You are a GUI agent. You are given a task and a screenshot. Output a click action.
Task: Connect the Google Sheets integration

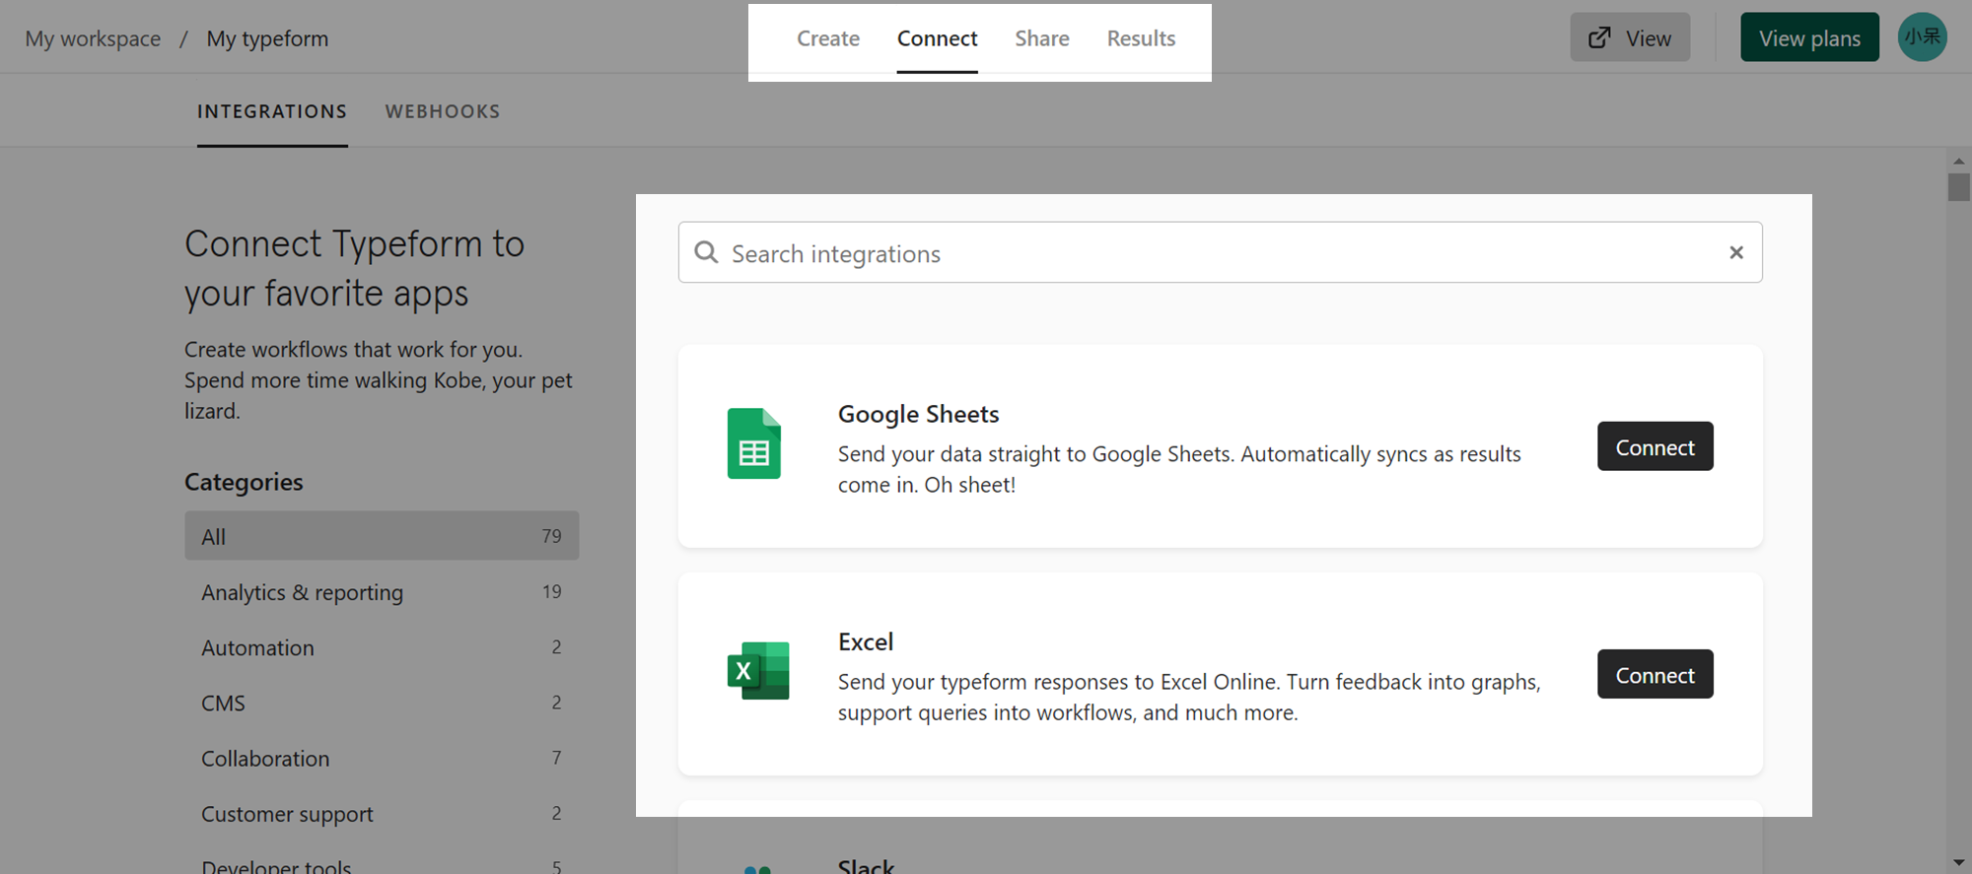[x=1655, y=446]
